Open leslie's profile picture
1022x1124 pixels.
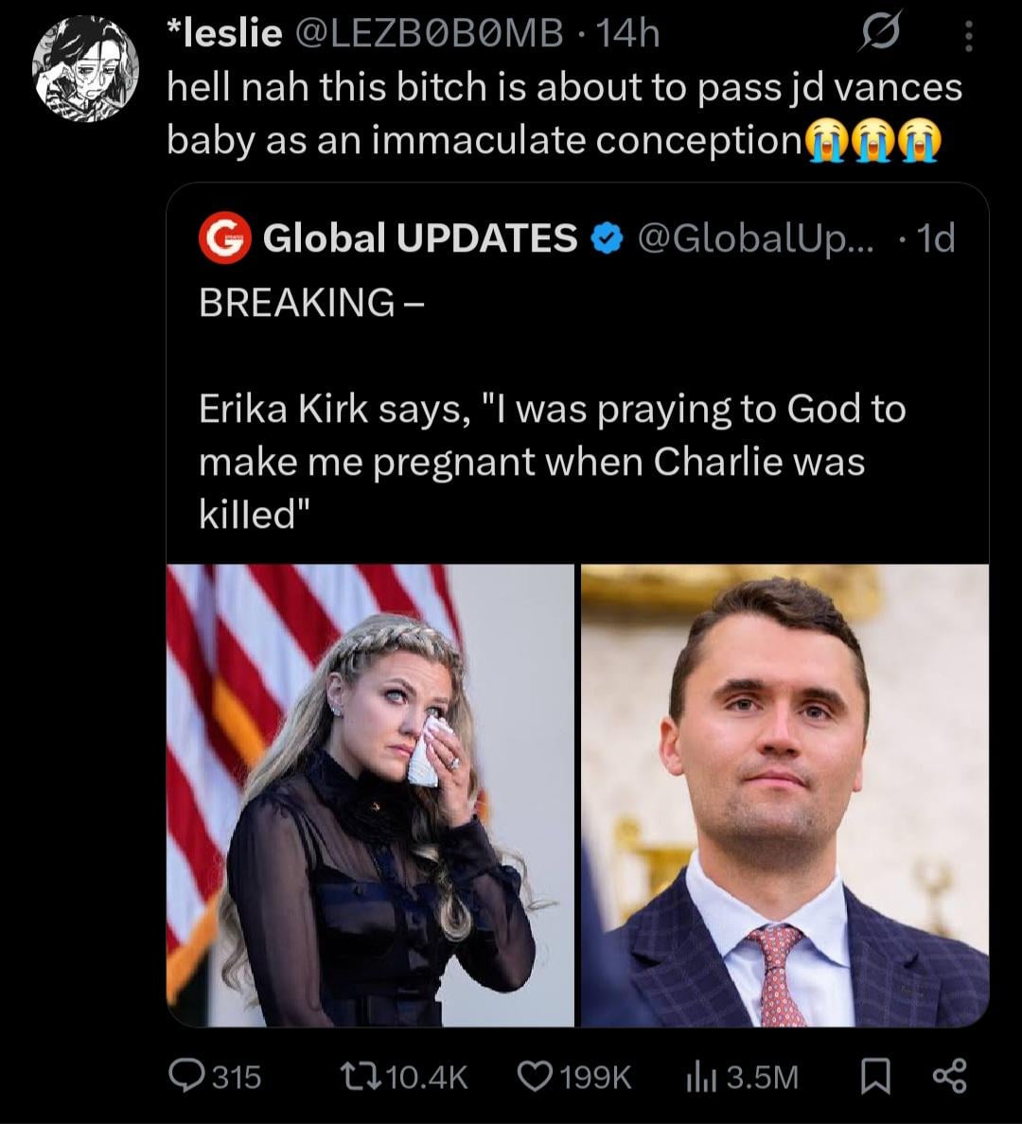click(85, 68)
